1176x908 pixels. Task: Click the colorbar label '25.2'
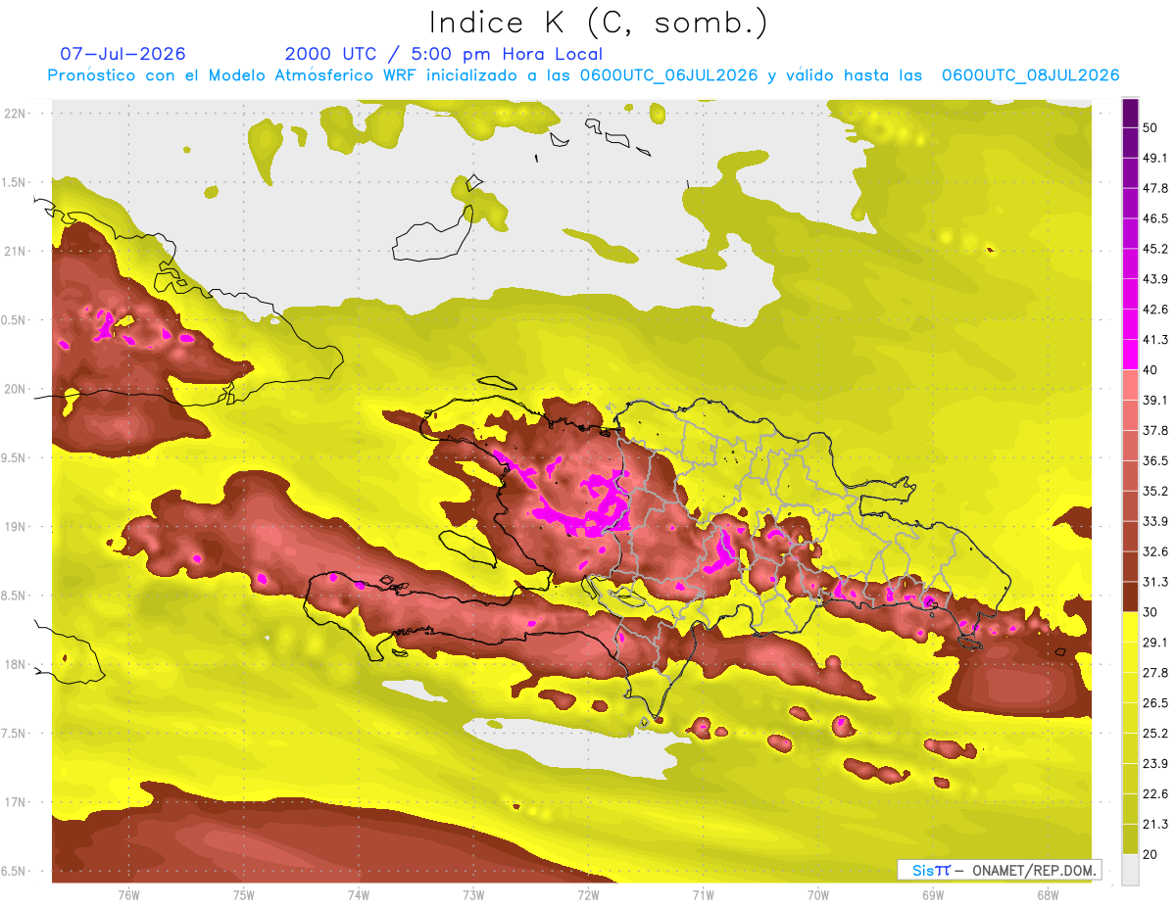click(1155, 734)
